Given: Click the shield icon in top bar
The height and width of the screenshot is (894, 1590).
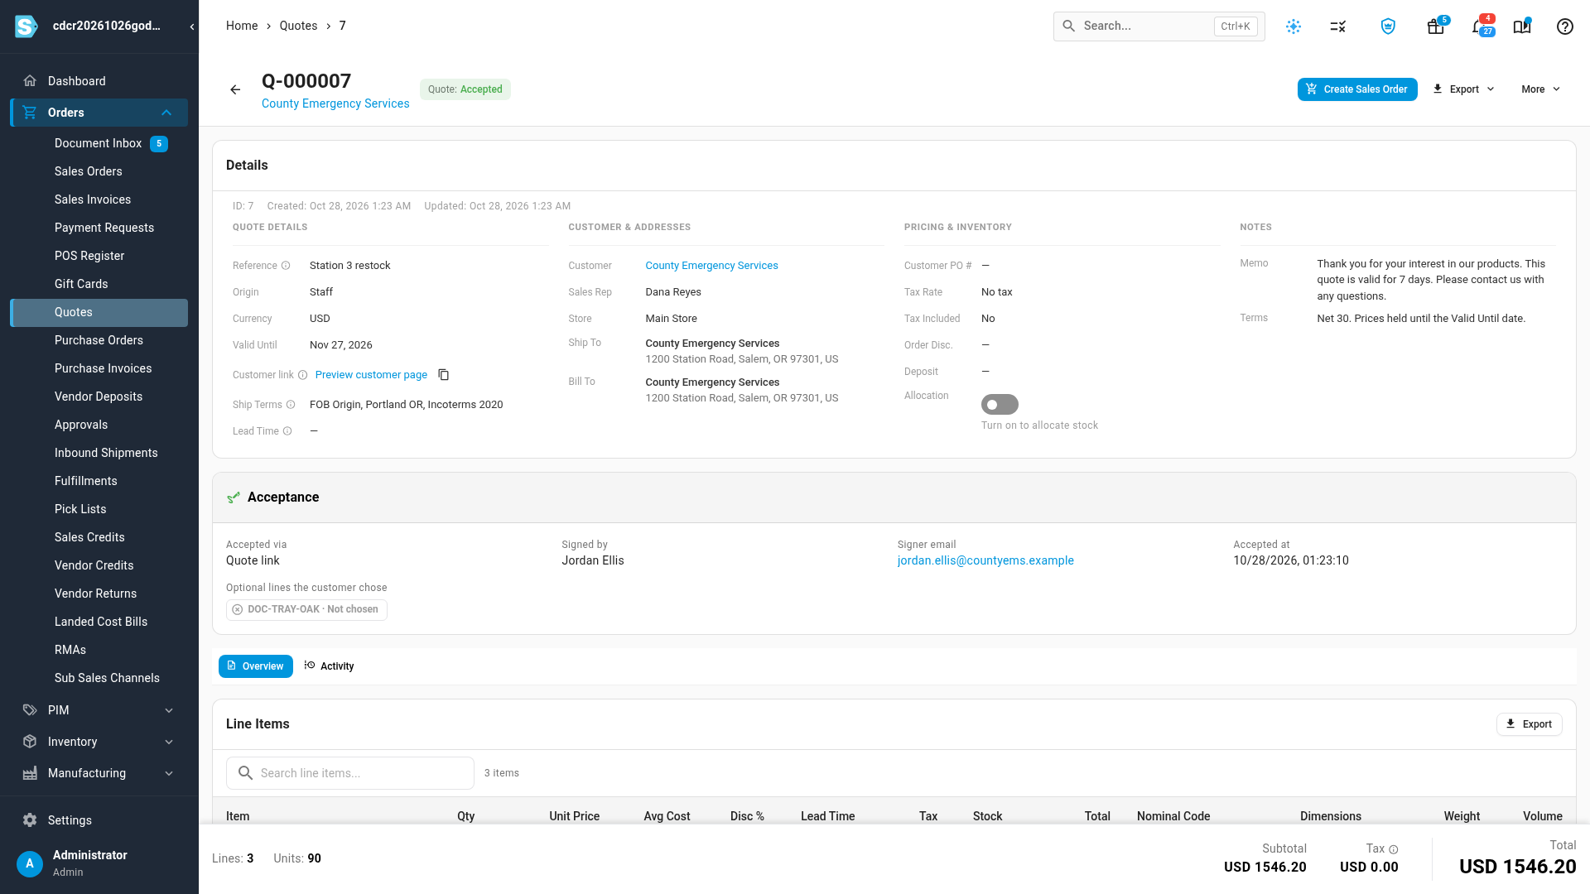Looking at the screenshot, I should point(1388,26).
